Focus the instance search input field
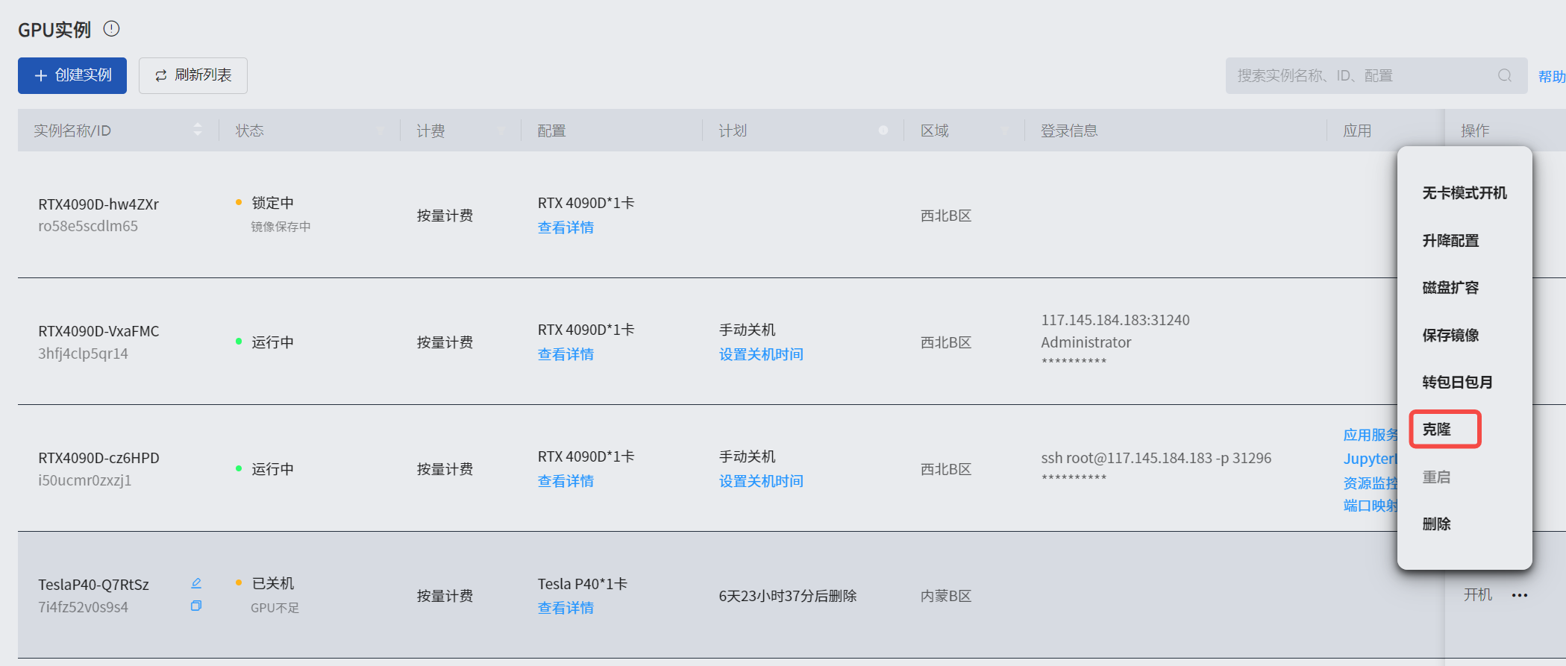 (1358, 75)
